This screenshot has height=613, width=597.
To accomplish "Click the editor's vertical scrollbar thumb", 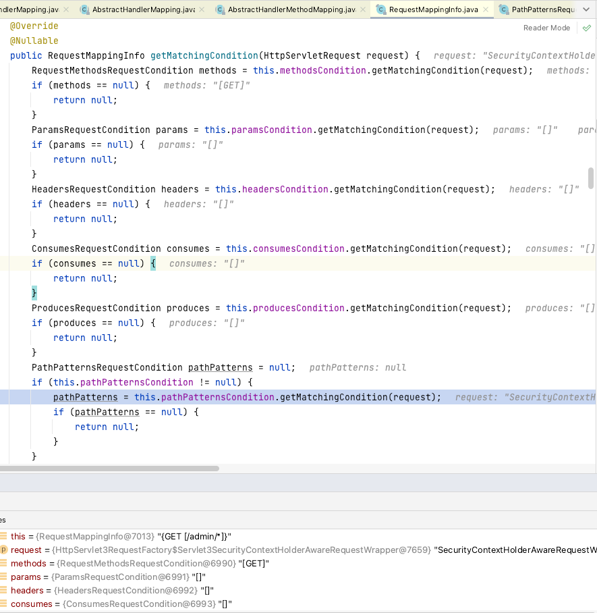I will click(591, 178).
